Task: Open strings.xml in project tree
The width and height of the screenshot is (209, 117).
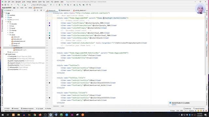Action: (x=16, y=43)
